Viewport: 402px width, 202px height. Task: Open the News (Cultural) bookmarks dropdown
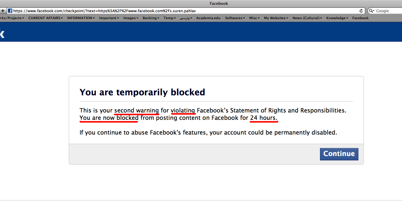coord(307,18)
